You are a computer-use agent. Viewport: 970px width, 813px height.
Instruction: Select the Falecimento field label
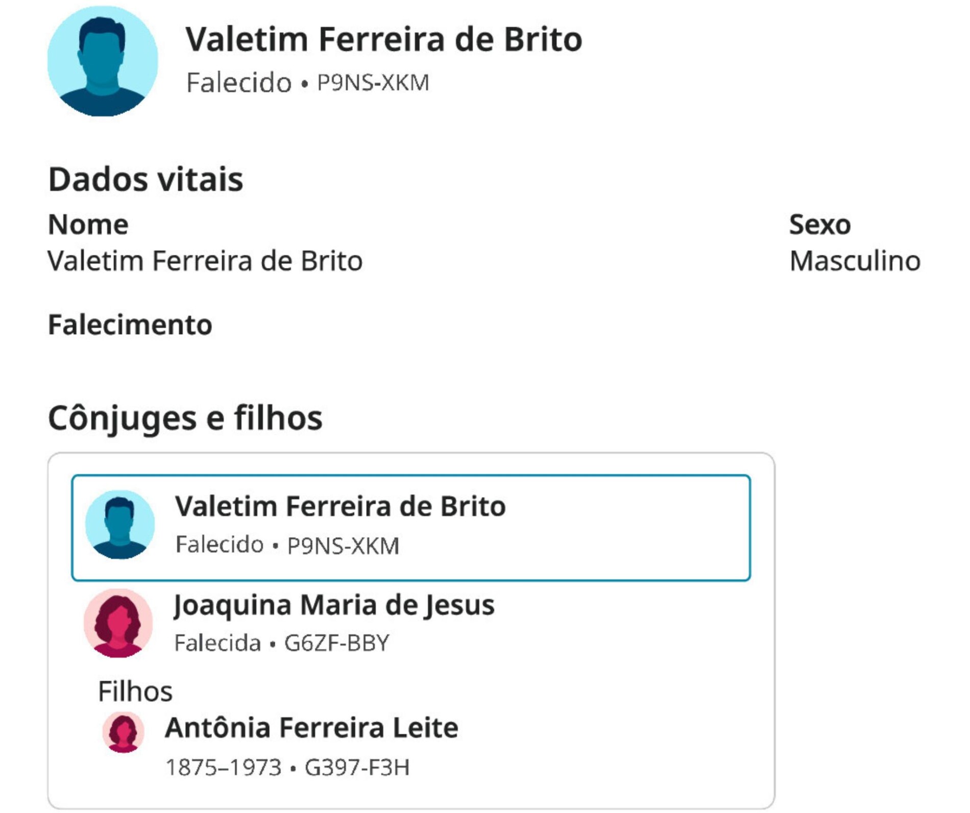[130, 325]
